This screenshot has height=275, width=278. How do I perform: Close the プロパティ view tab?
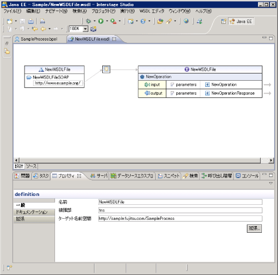point(79,176)
